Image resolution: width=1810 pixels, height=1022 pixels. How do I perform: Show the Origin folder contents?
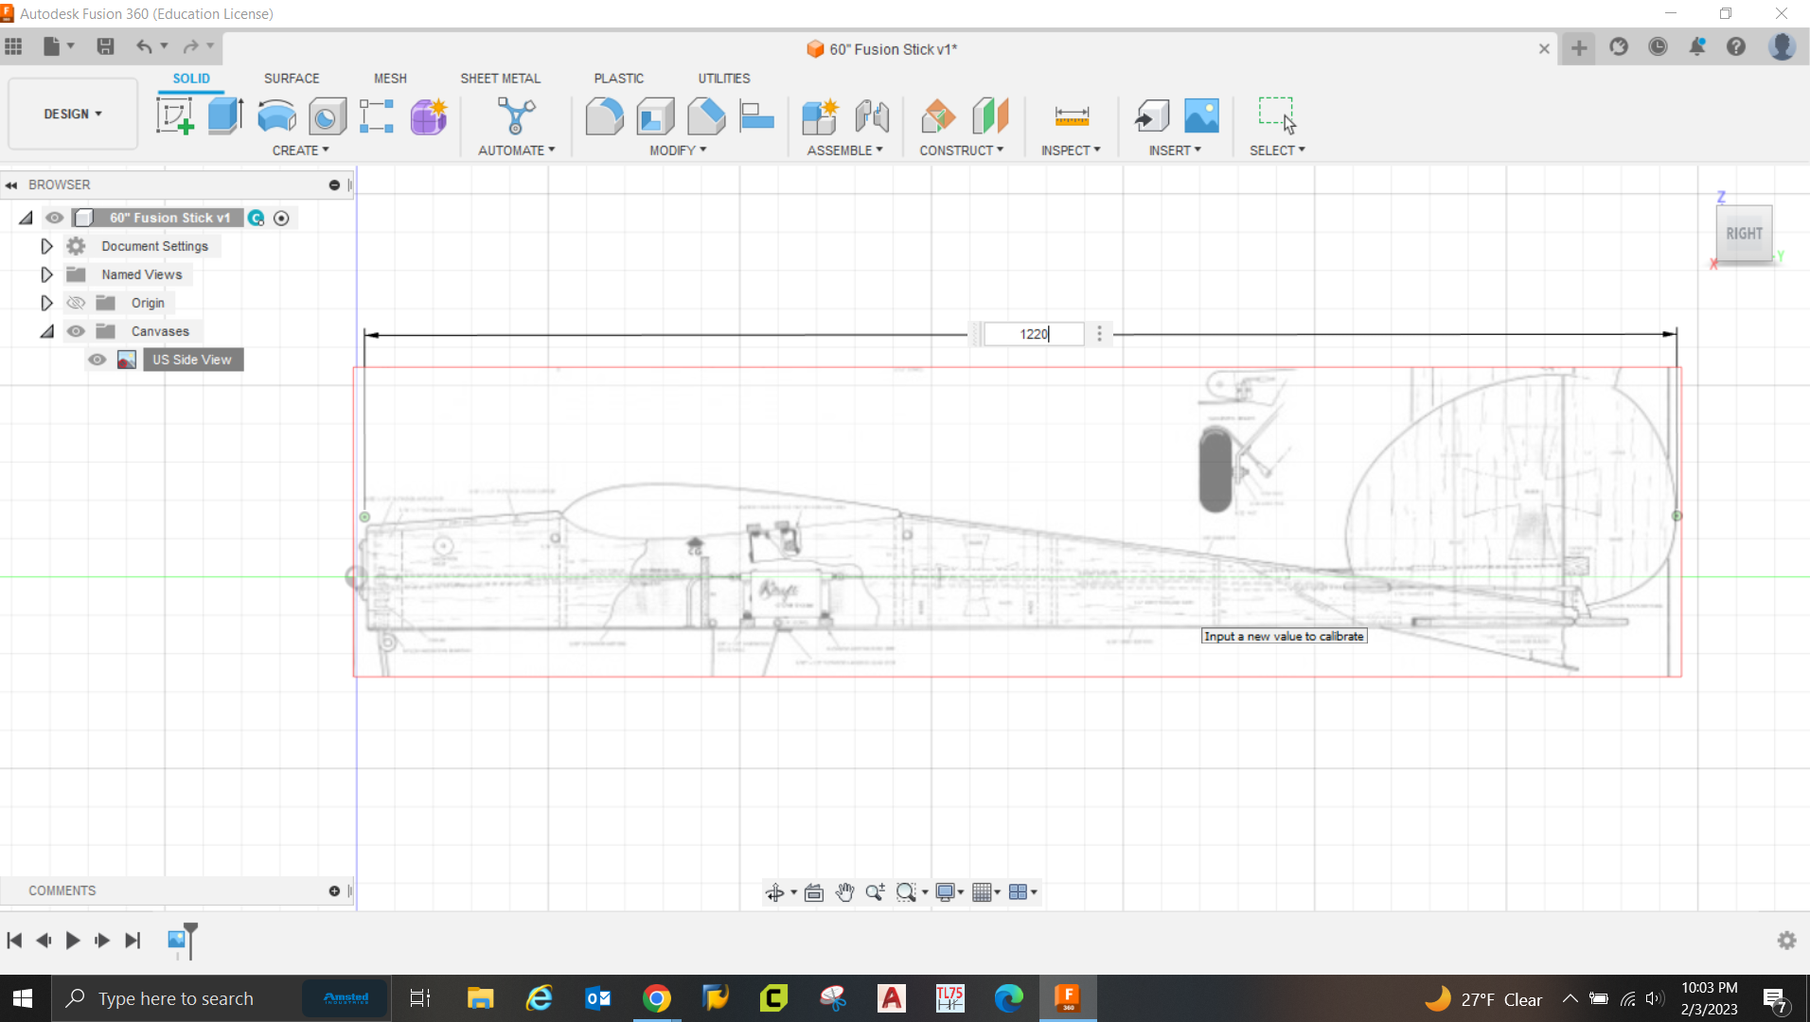[x=46, y=302]
